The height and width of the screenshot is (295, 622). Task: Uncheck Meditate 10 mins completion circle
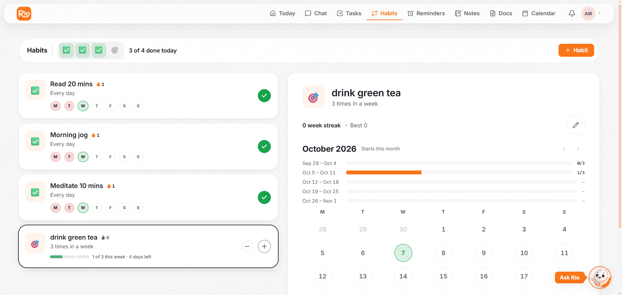coord(264,197)
